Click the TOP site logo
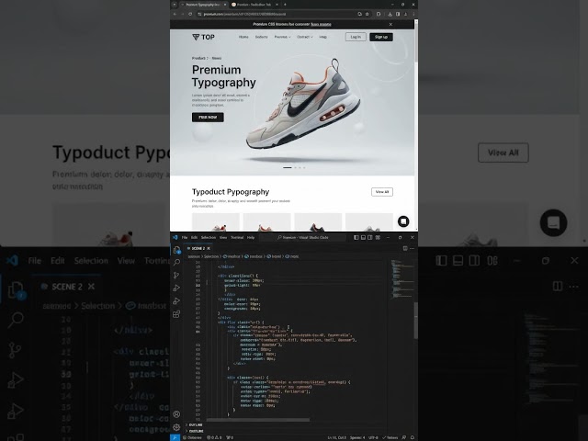The width and height of the screenshot is (588, 441). point(203,37)
